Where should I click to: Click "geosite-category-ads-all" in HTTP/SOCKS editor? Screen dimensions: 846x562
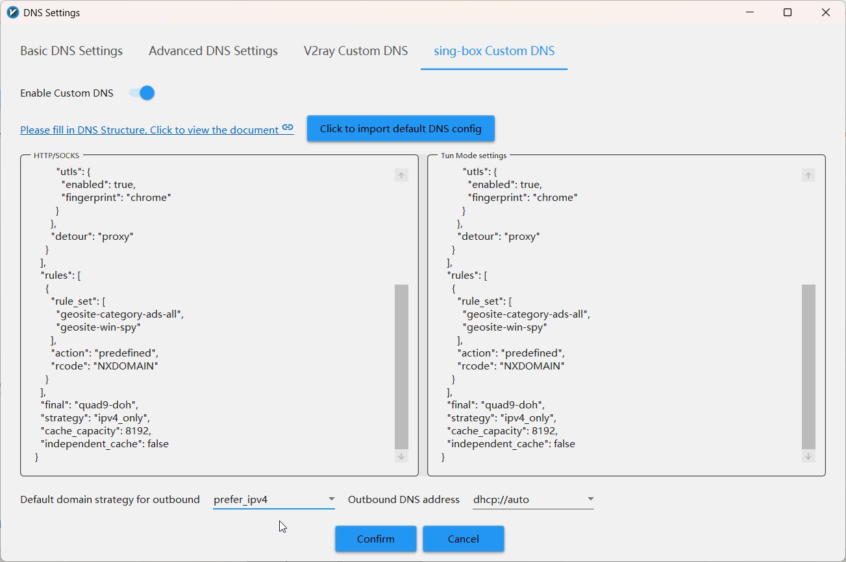(120, 314)
